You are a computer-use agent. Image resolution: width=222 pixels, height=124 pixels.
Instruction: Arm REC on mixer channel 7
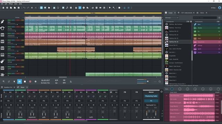81,92
